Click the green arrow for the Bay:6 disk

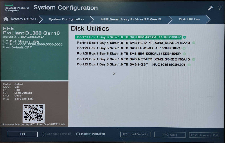184,54
